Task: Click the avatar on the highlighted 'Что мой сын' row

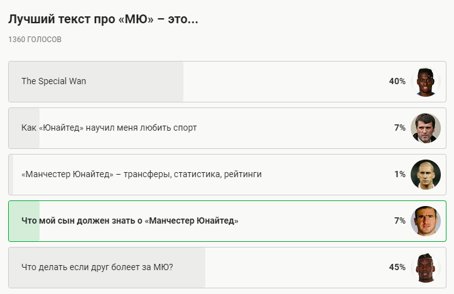Action: [x=426, y=221]
